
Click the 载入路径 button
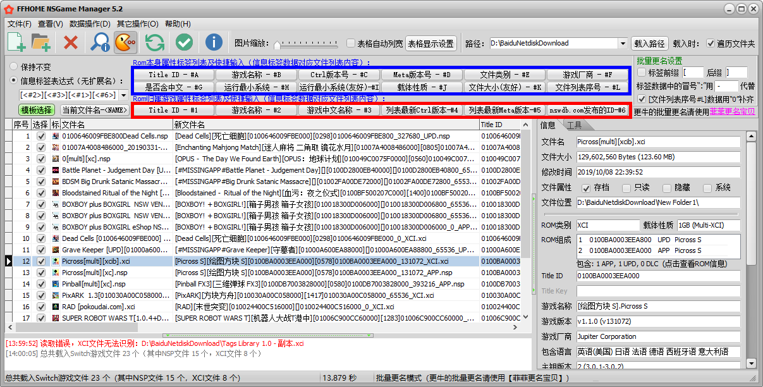tap(649, 43)
